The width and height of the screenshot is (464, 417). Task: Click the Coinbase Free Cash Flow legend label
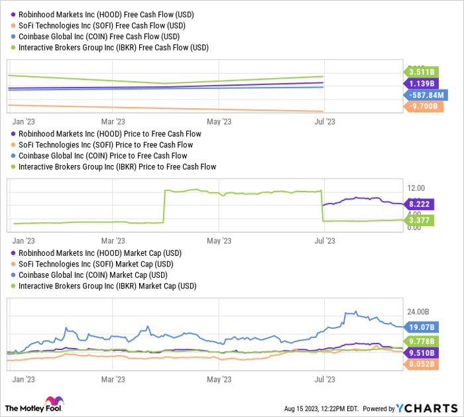(x=99, y=36)
